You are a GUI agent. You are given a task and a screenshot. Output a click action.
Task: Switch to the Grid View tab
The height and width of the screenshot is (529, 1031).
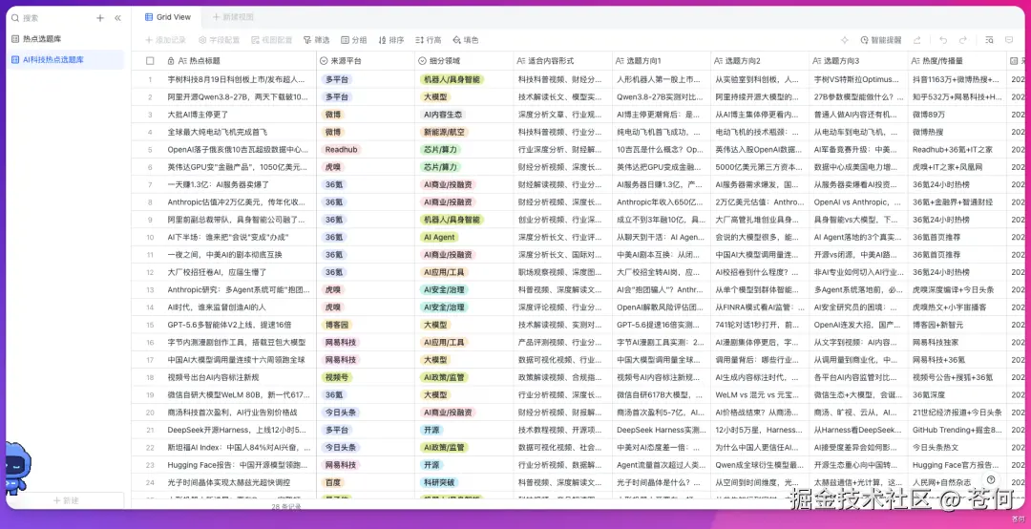point(168,17)
